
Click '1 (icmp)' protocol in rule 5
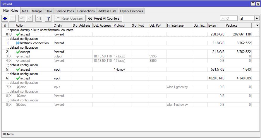coord(119,69)
